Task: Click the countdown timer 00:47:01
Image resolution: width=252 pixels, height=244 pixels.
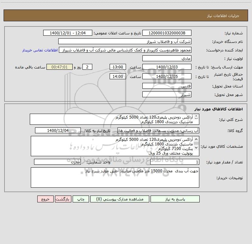Action: tap(60, 67)
